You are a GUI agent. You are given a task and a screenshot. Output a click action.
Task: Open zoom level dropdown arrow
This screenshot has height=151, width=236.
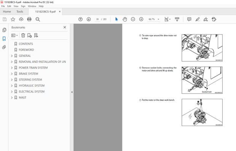pyautogui.click(x=158, y=19)
